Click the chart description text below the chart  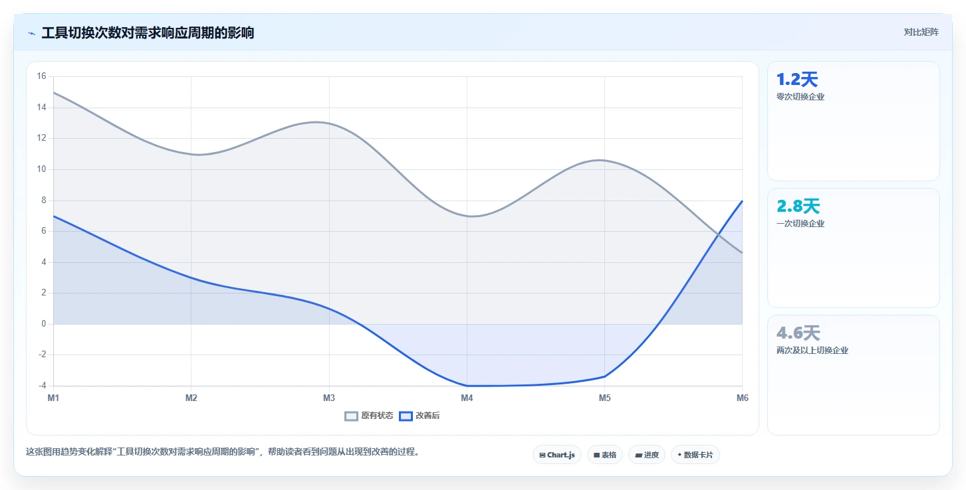223,452
